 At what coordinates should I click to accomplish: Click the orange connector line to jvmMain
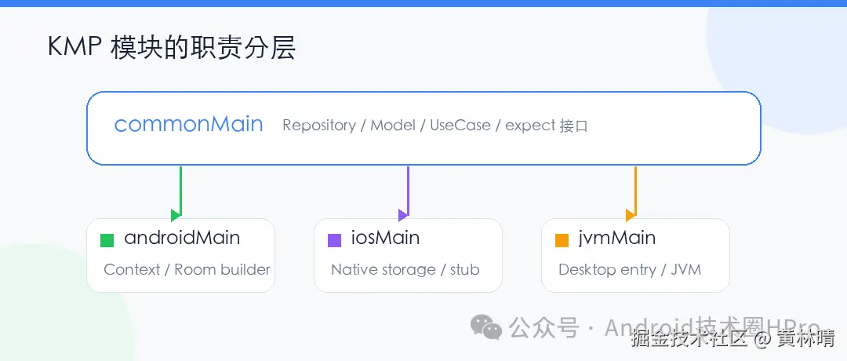635,188
